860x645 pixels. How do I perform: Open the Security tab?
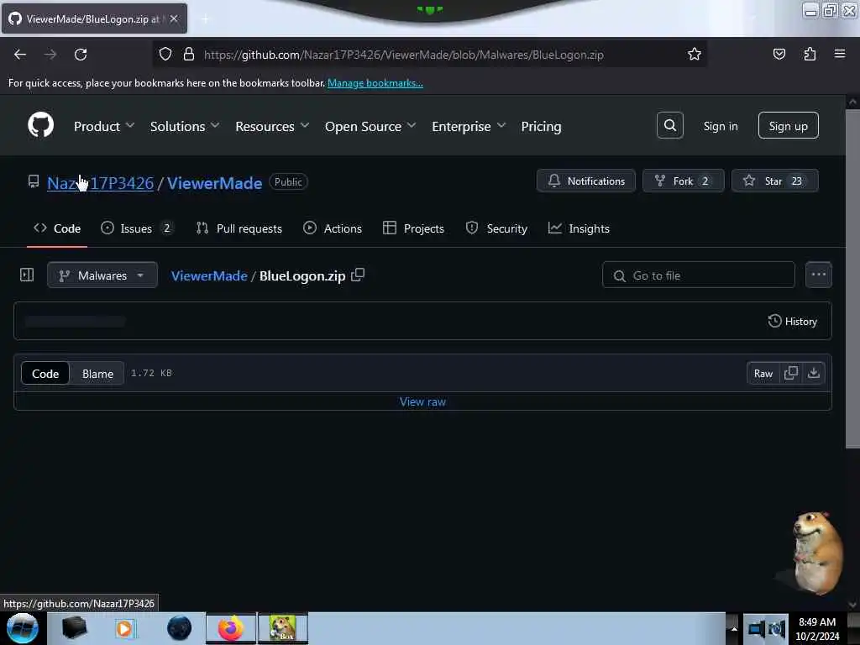coord(496,228)
